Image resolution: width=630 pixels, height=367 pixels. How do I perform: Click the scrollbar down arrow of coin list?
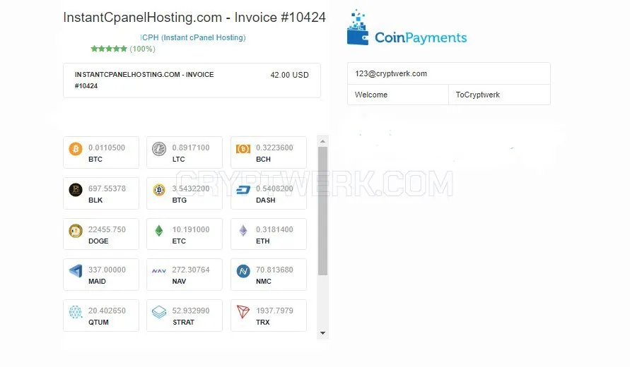click(322, 333)
